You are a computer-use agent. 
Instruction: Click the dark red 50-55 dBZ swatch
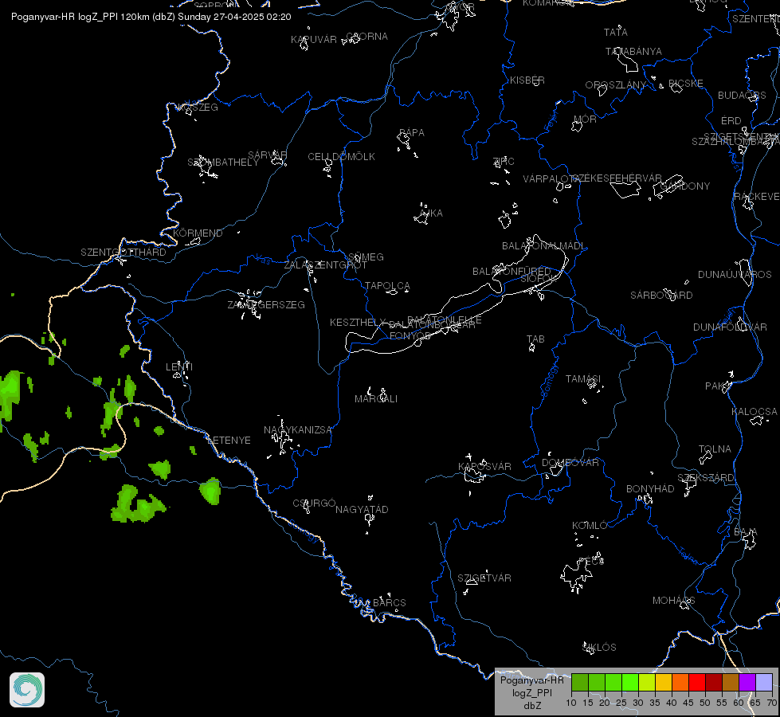tap(714, 683)
